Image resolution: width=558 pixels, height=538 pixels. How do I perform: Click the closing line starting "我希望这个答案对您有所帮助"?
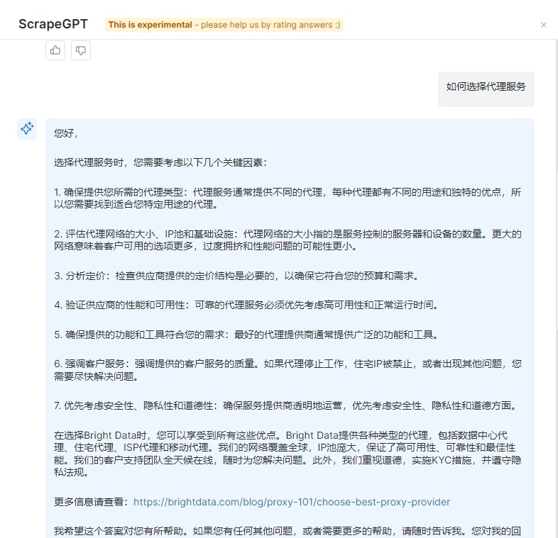click(x=288, y=531)
